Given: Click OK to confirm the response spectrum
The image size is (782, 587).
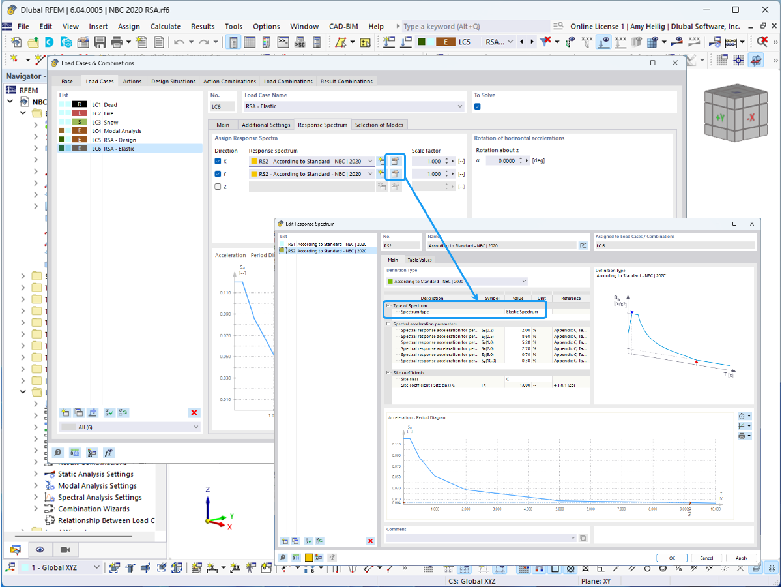Looking at the screenshot, I should point(672,558).
